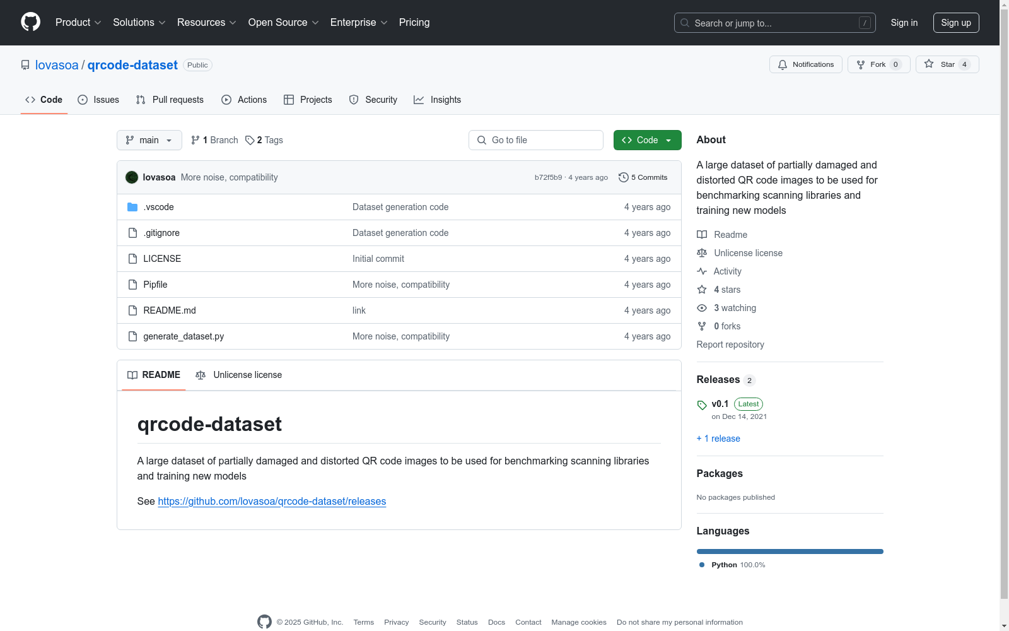Open the generate_dataset.py file
Viewport: 1009px width, 631px height.
pyautogui.click(x=184, y=336)
